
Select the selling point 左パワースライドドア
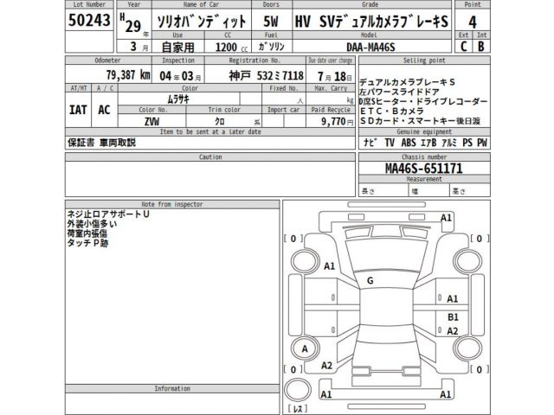[x=400, y=93]
